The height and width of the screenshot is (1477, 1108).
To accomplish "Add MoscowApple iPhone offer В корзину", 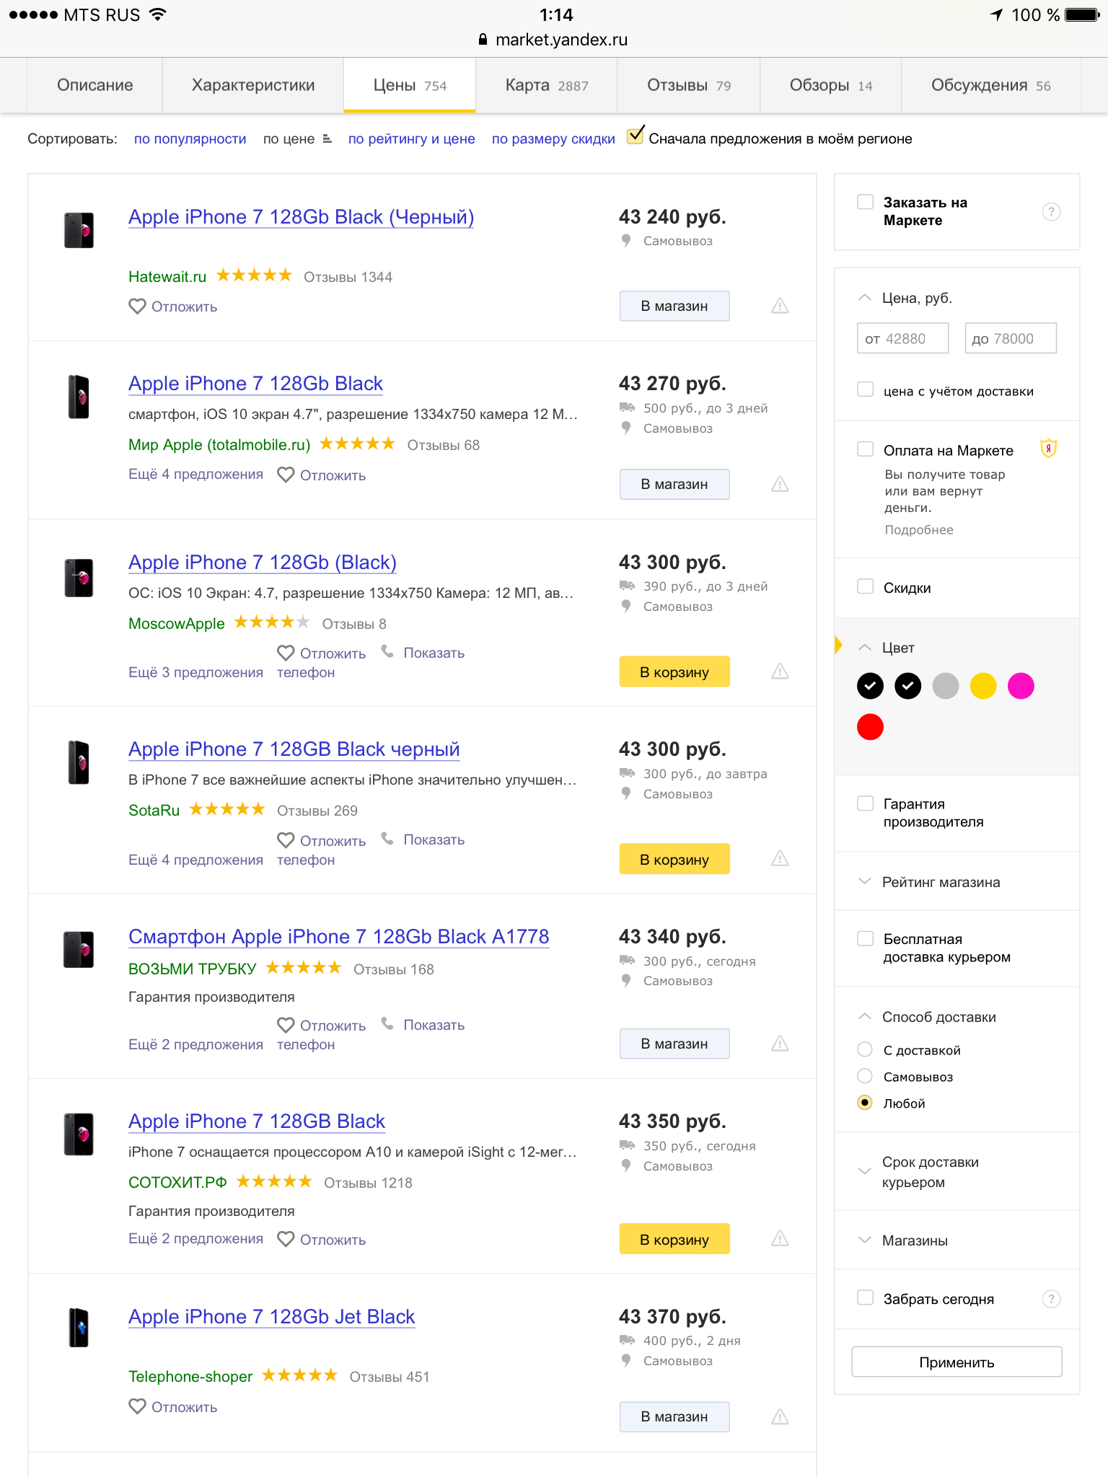I will pos(674,671).
